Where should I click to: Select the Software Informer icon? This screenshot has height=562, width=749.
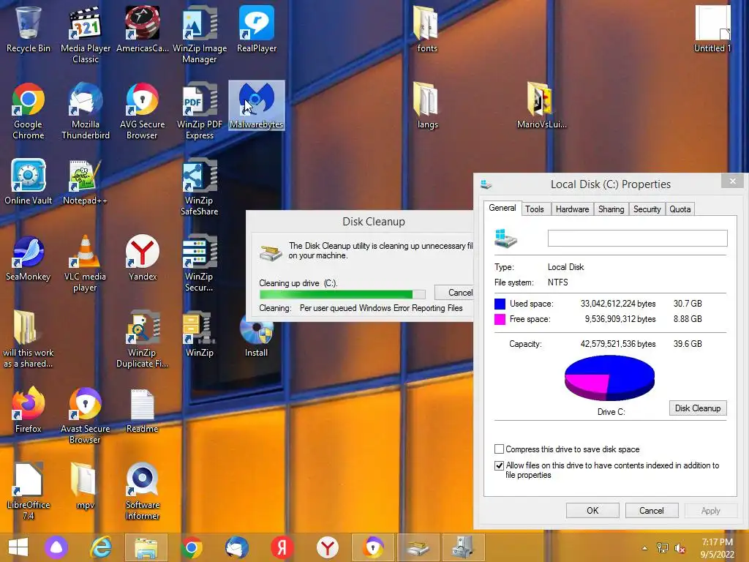pos(143,491)
